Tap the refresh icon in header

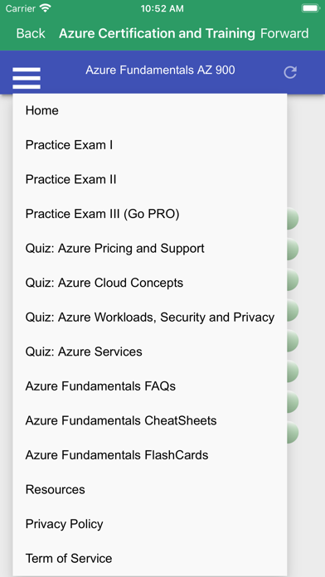pos(290,72)
